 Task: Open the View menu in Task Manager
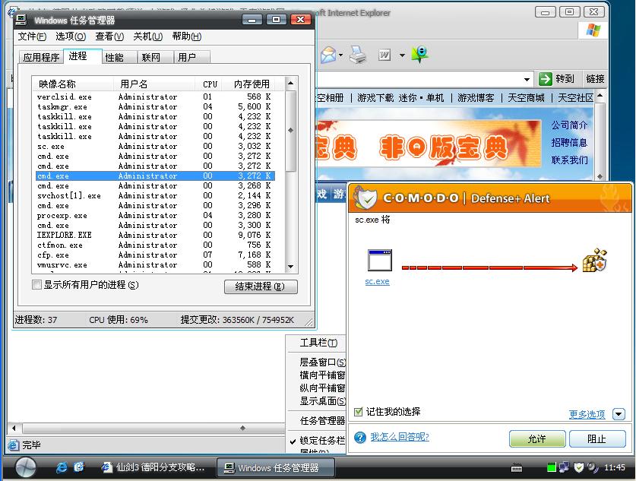pos(109,36)
